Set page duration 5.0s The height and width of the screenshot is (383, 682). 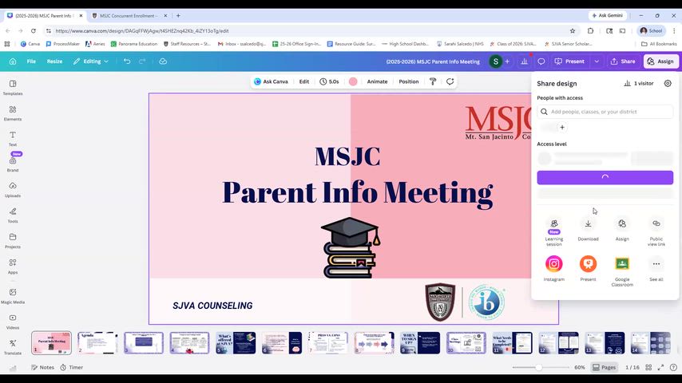point(329,81)
